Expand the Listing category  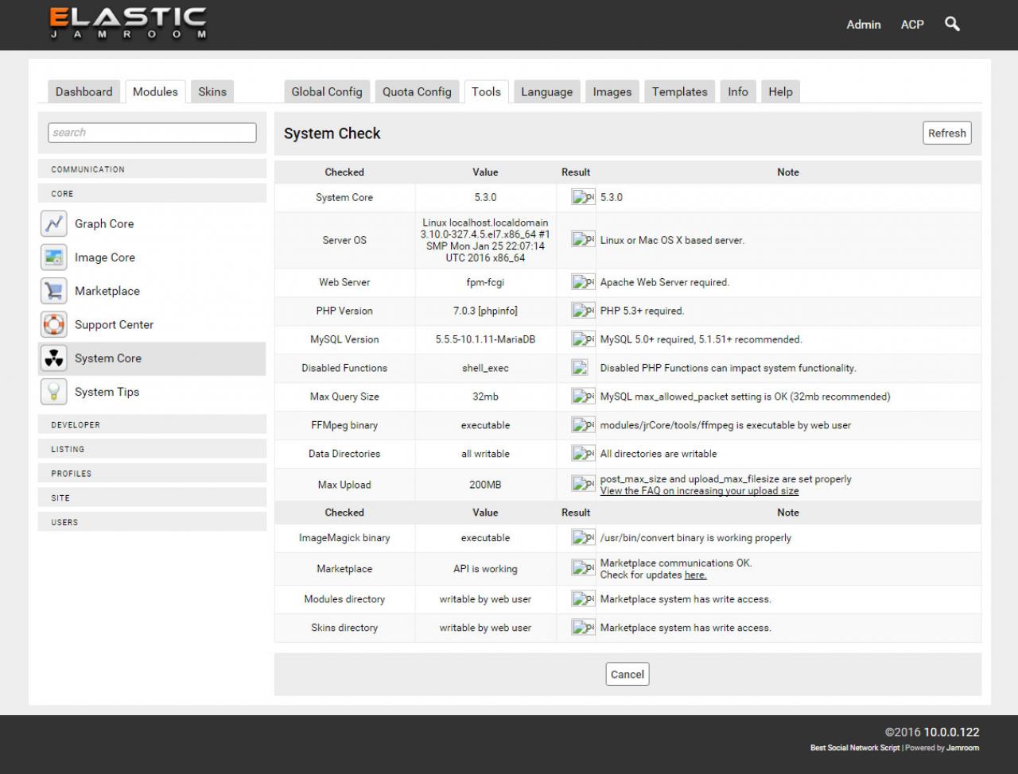point(68,450)
